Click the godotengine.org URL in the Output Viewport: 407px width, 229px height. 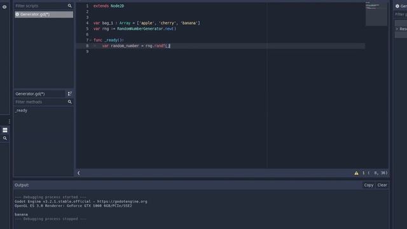coord(122,202)
